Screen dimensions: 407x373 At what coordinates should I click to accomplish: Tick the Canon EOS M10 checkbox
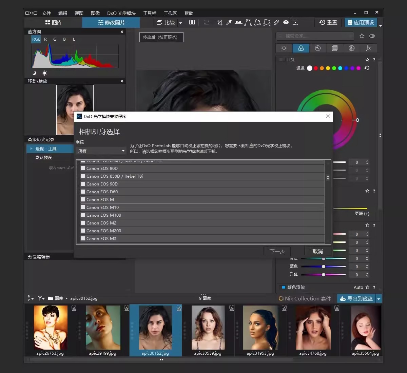83,207
